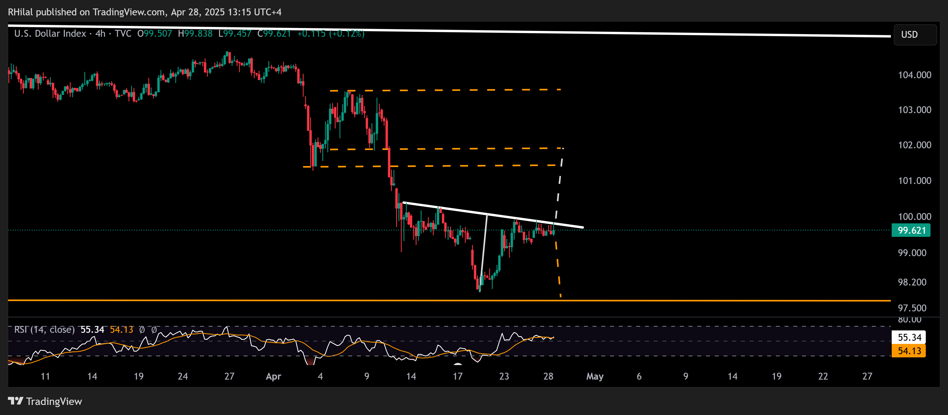Click the date 27 next to May axis end
The width and height of the screenshot is (948, 415).
pyautogui.click(x=867, y=376)
